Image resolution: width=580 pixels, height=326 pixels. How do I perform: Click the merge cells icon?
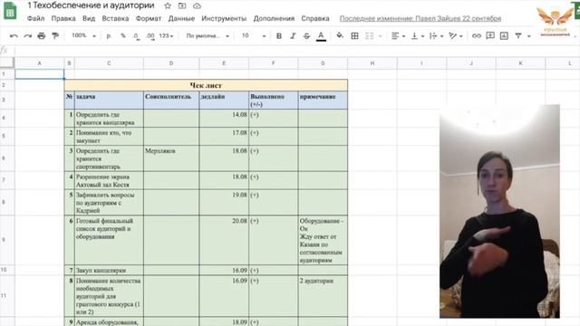coord(369,36)
